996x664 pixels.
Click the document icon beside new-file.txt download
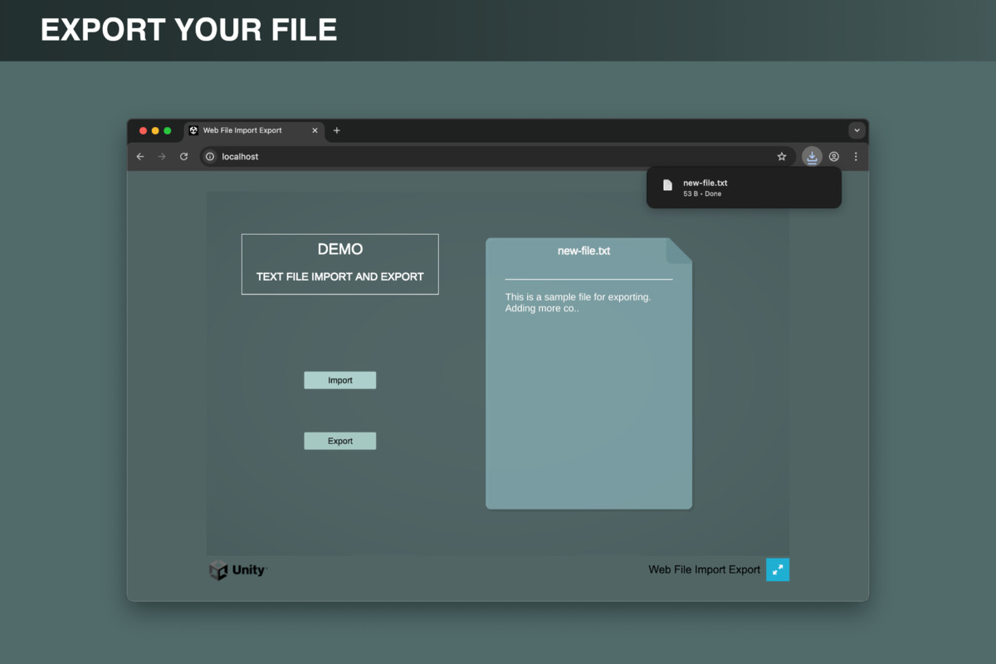tap(666, 185)
